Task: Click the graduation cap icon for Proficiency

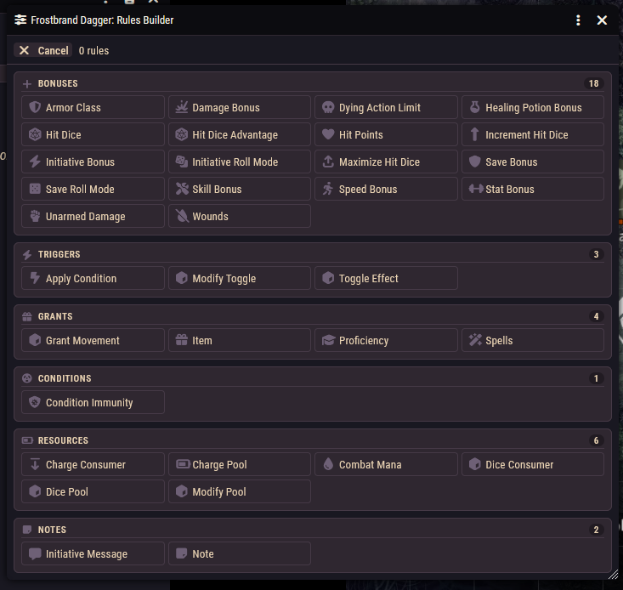Action: 328,340
